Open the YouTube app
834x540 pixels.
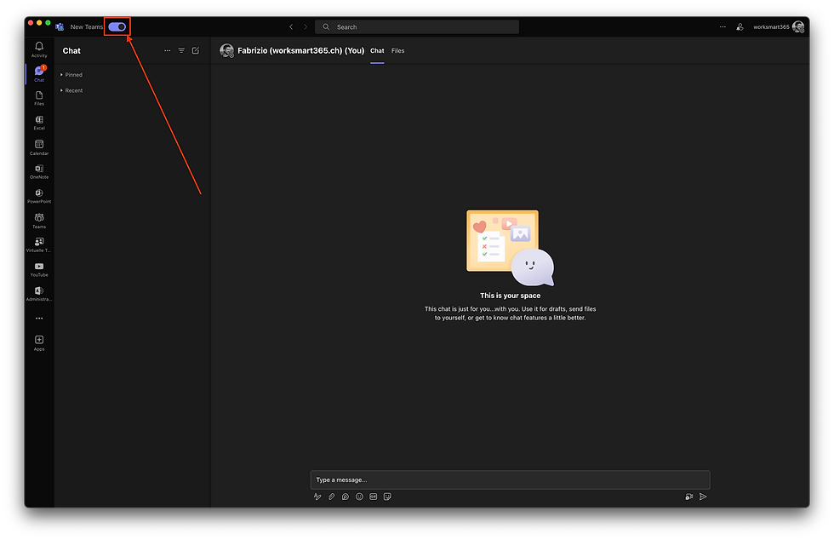coord(39,269)
